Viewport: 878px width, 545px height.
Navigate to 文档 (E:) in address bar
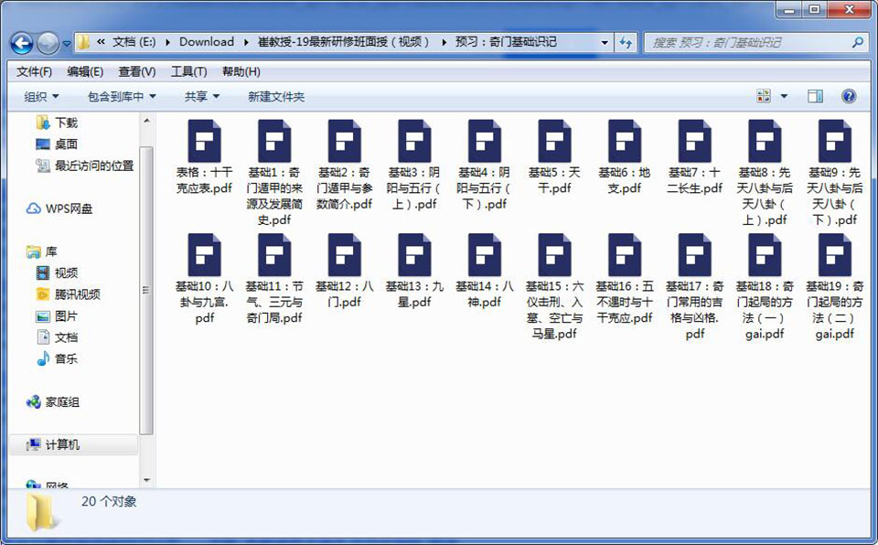[134, 42]
